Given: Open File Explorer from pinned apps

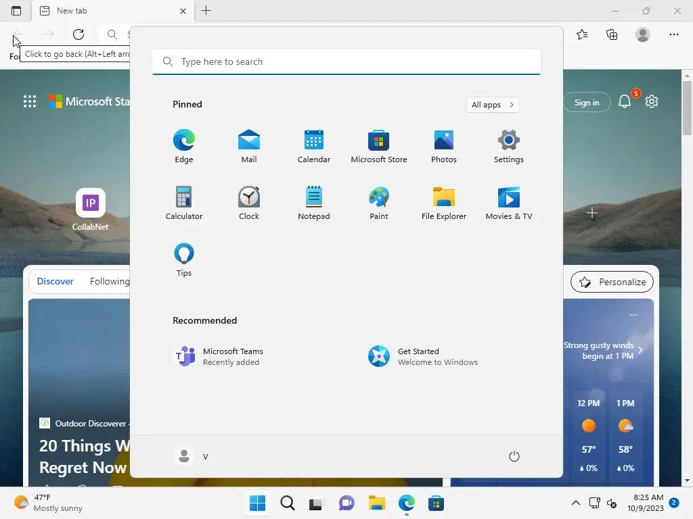Looking at the screenshot, I should 444,203.
